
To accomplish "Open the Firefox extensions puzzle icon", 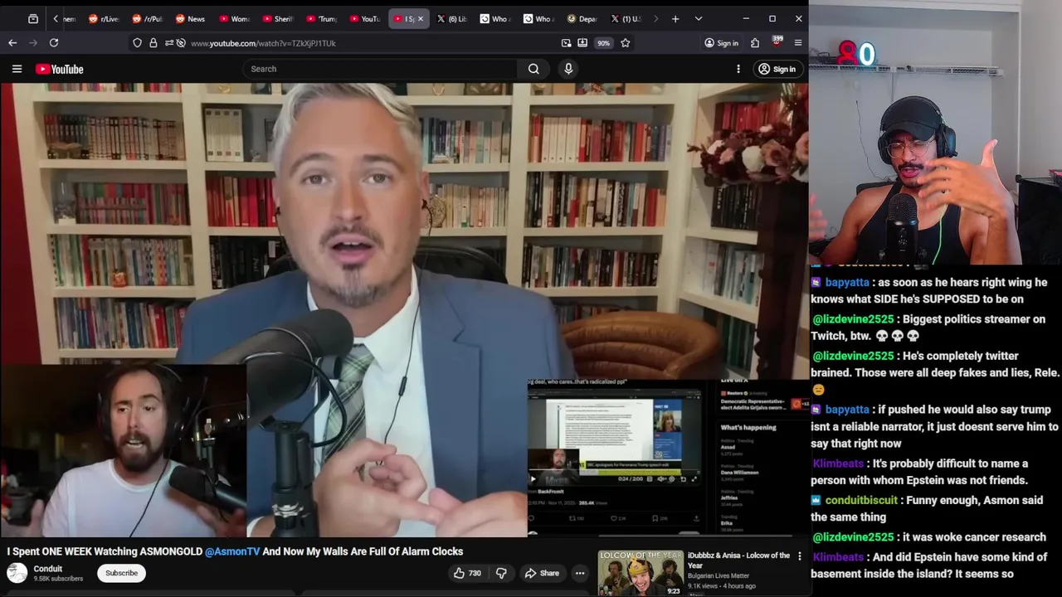I will [755, 43].
